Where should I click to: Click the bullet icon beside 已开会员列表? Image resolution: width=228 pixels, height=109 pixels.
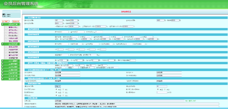pyautogui.click(x=6, y=33)
